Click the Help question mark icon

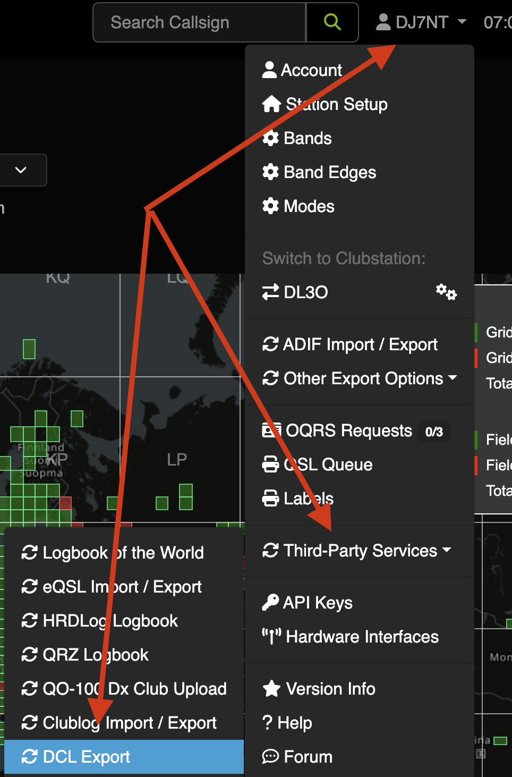click(268, 723)
